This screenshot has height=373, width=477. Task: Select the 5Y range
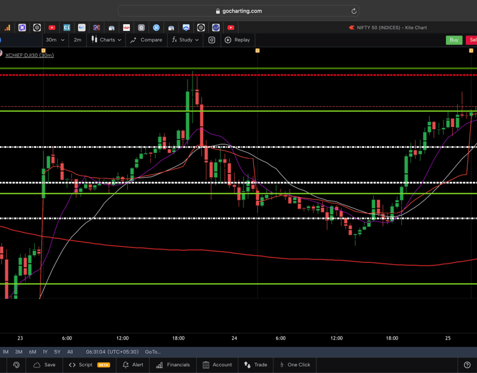pos(57,352)
